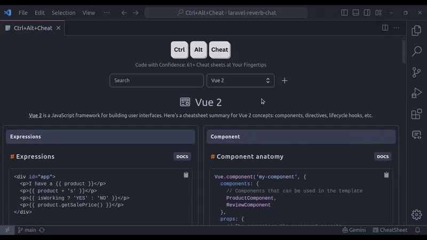This screenshot has width=427, height=240.
Task: Synchronize changes icon in status bar
Action: pyautogui.click(x=42, y=230)
